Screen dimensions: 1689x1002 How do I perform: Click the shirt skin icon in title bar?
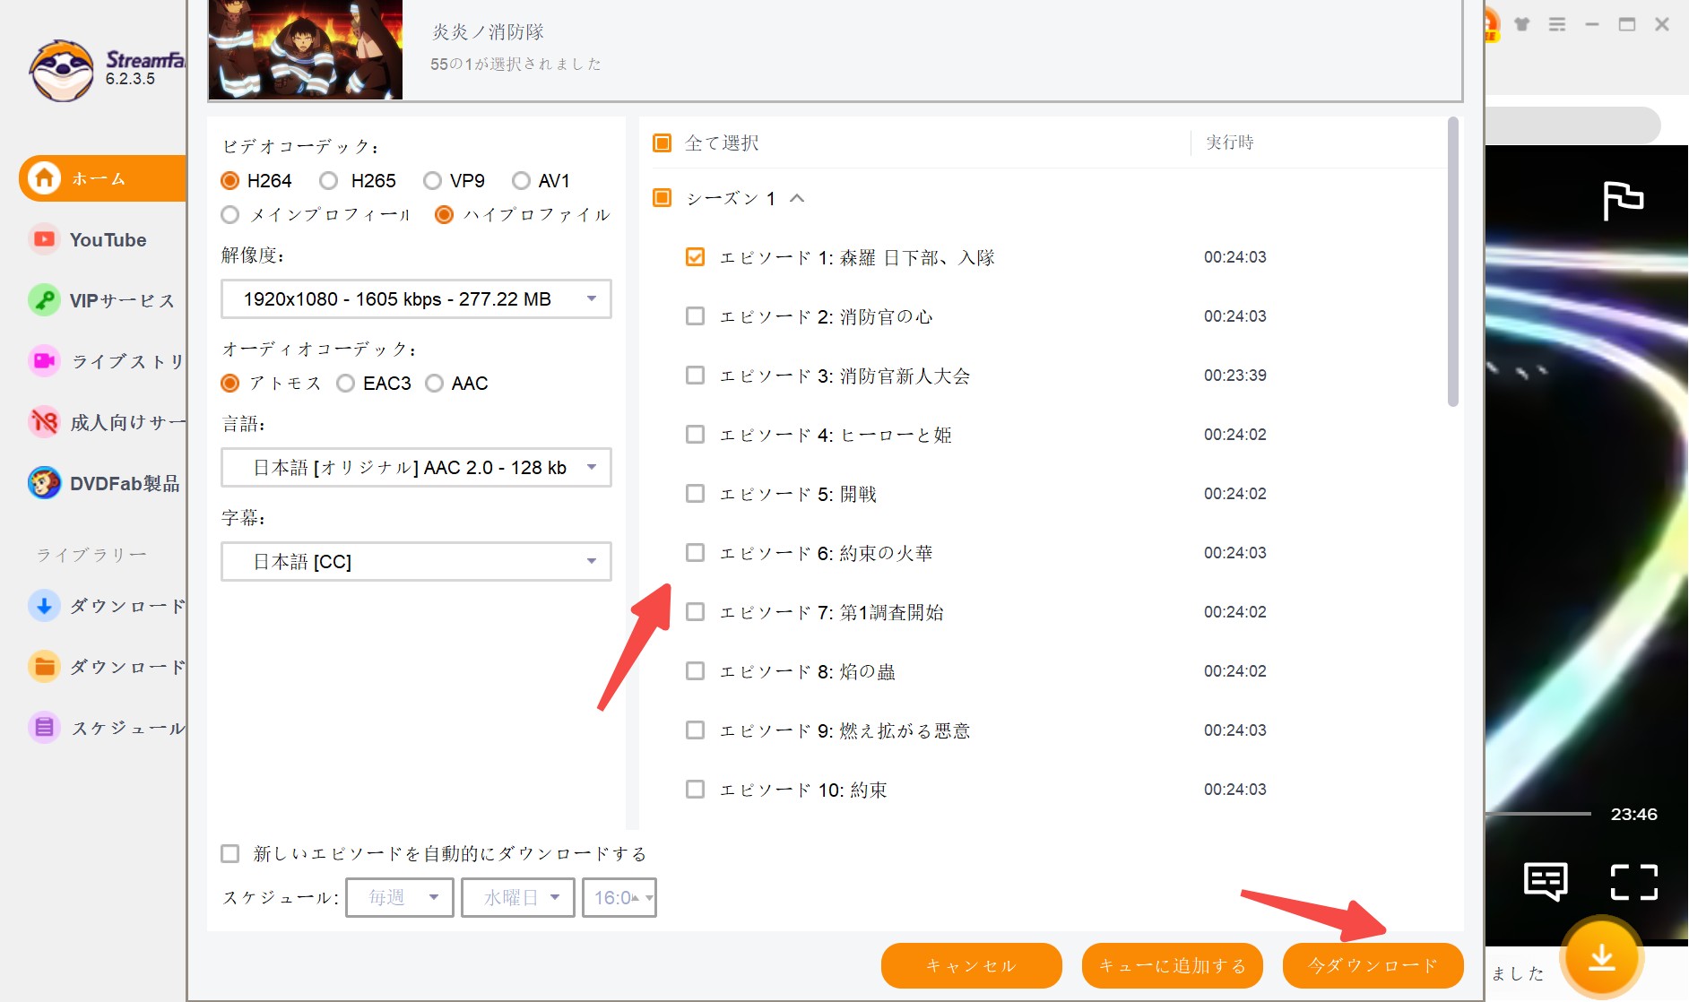[1522, 24]
